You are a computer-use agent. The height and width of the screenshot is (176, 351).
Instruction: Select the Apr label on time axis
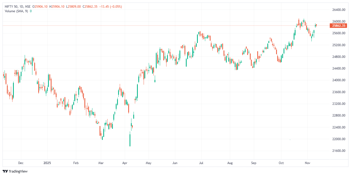[125, 163]
